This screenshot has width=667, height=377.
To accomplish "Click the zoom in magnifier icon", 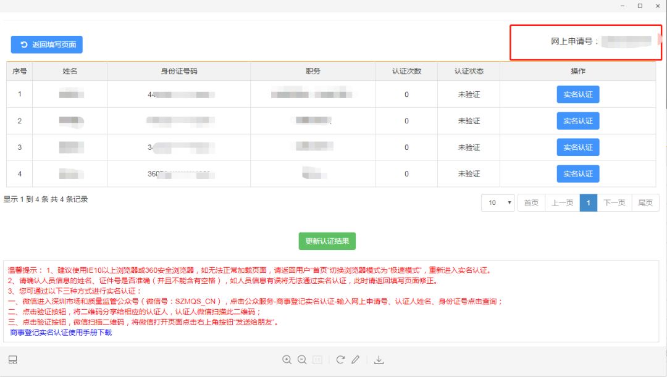I will point(287,360).
